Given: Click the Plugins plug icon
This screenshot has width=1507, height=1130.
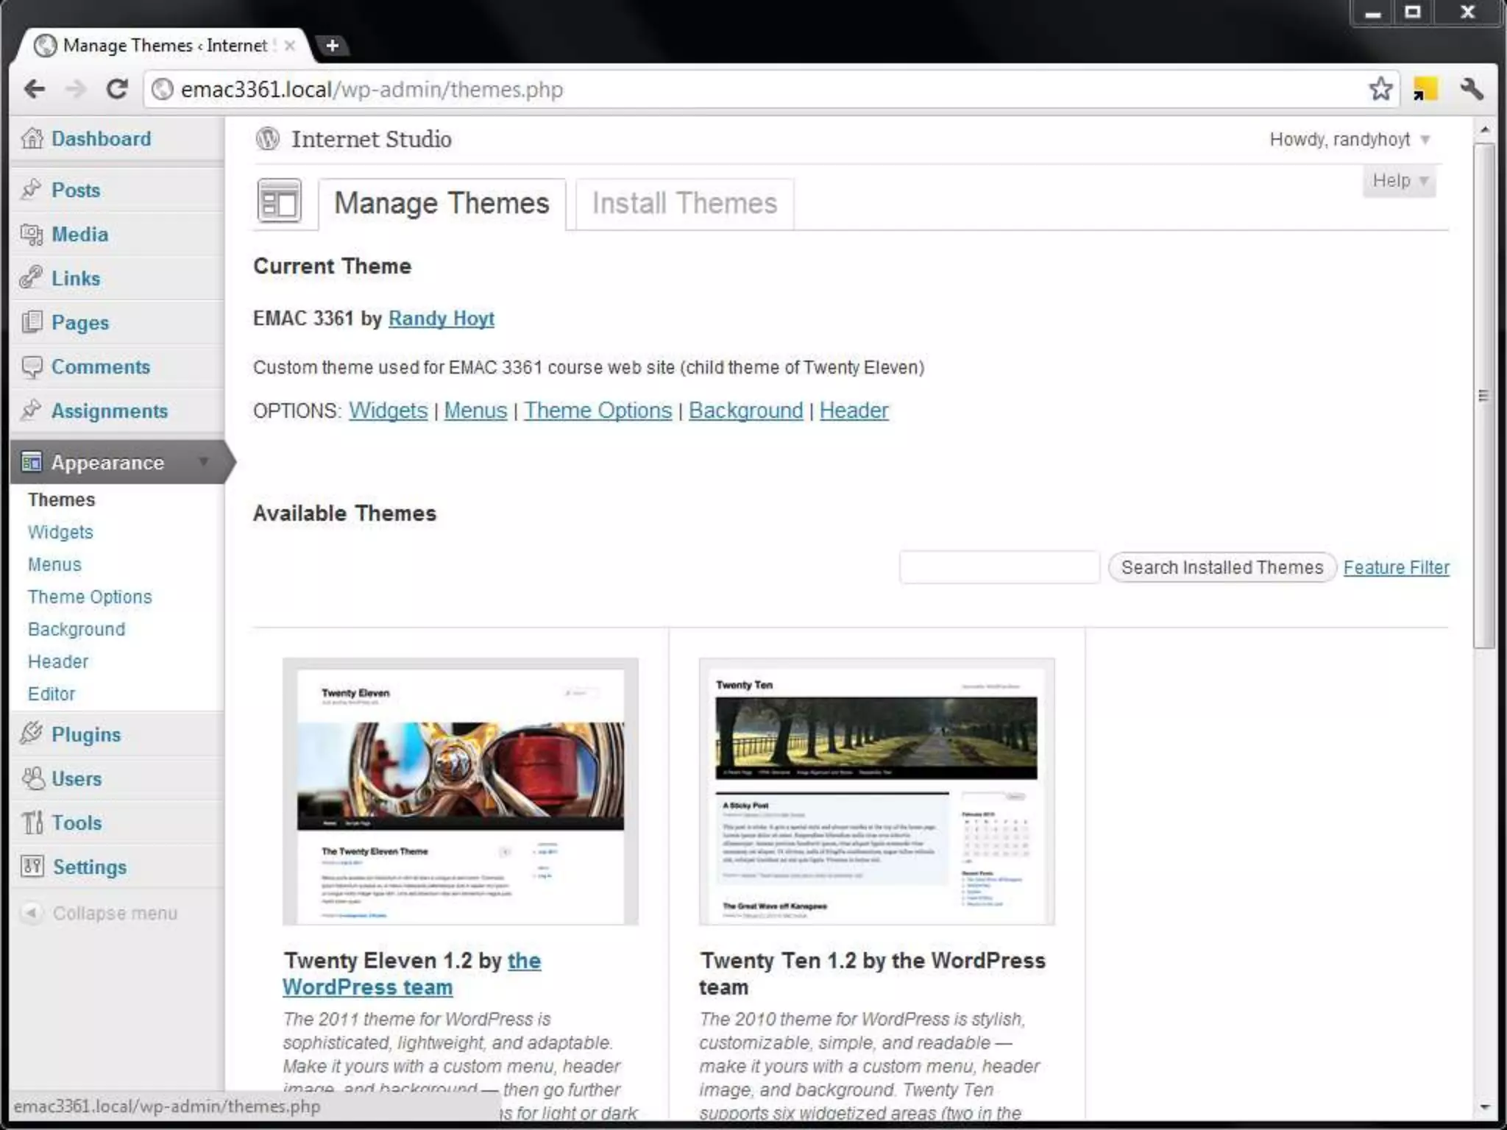Looking at the screenshot, I should tap(32, 733).
